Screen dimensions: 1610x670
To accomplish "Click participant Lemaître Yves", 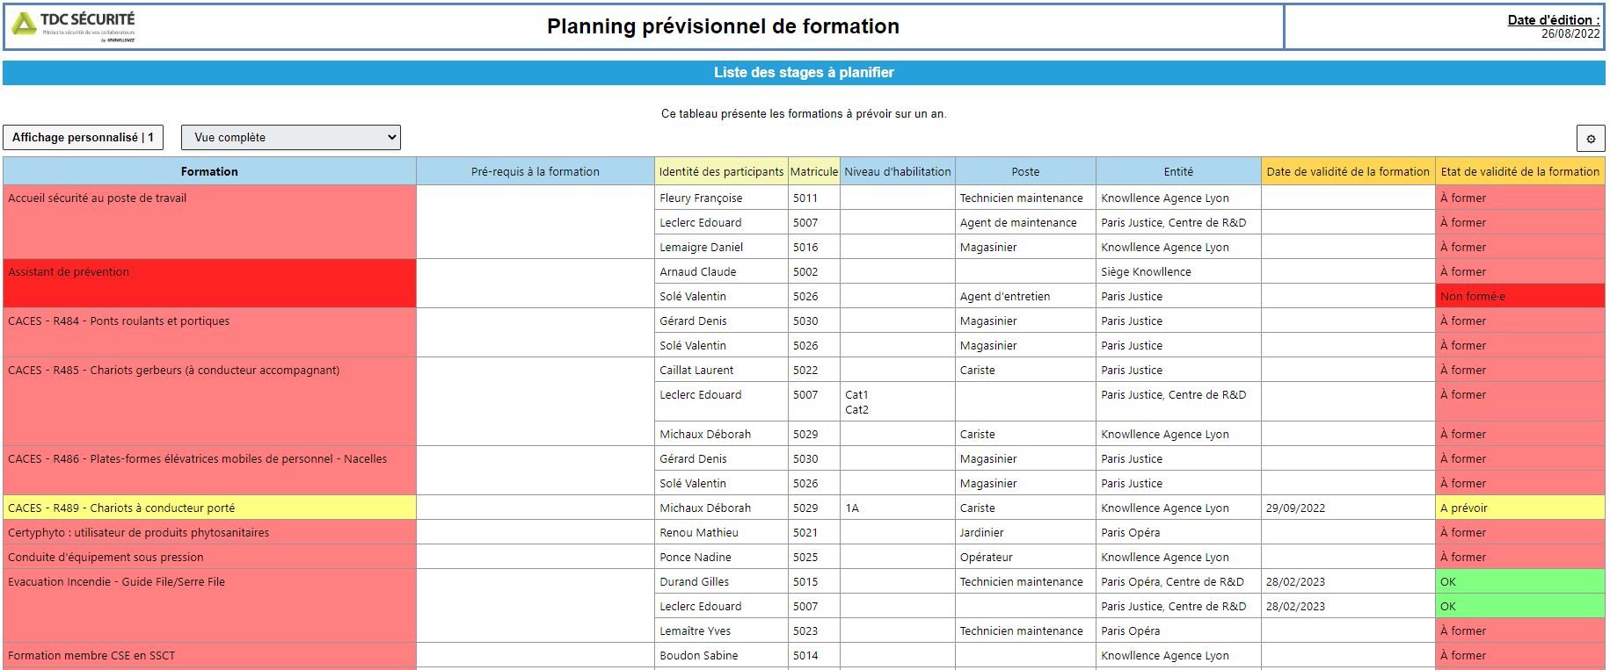I will click(x=695, y=630).
